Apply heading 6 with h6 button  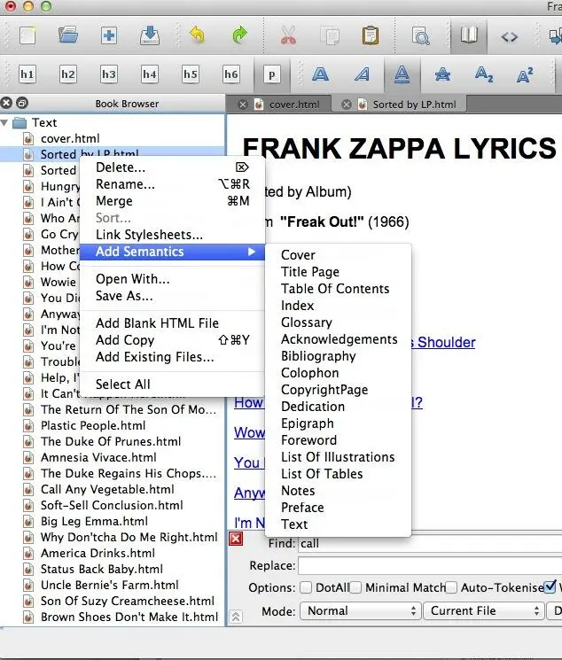tap(231, 74)
